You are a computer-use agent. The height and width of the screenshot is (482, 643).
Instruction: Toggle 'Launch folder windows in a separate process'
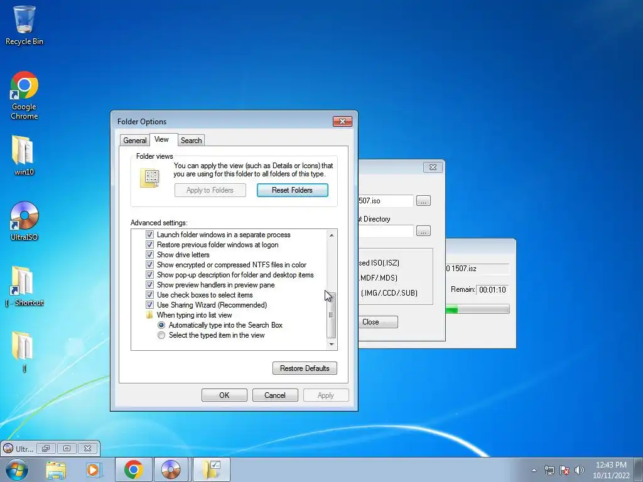pyautogui.click(x=149, y=235)
